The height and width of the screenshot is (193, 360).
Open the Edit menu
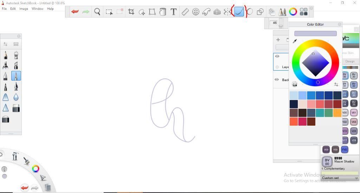[13, 9]
